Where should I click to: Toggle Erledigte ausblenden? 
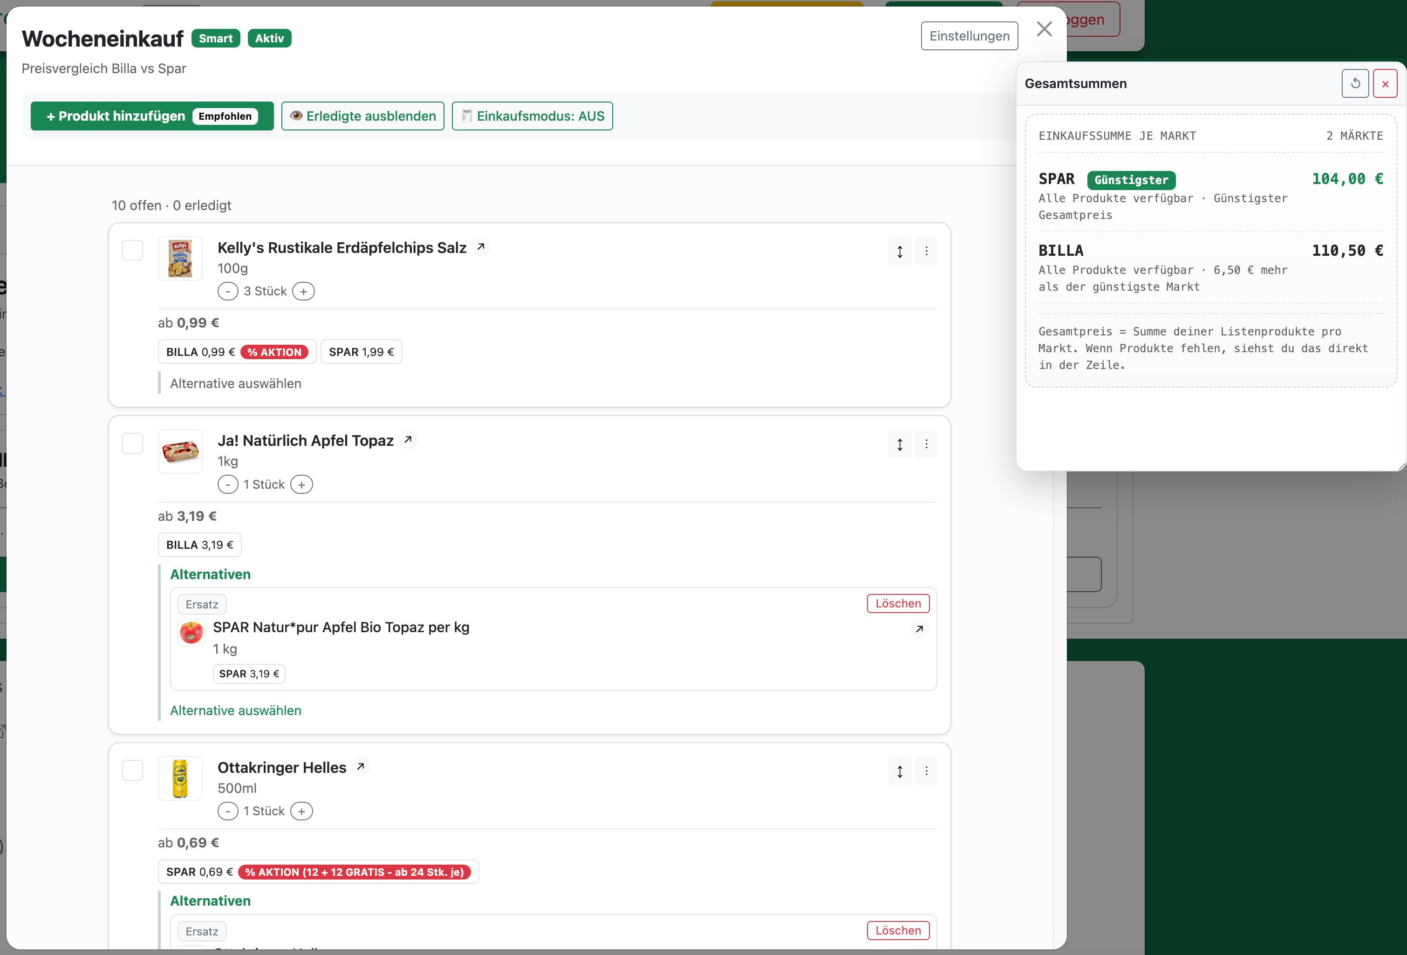[x=362, y=116]
